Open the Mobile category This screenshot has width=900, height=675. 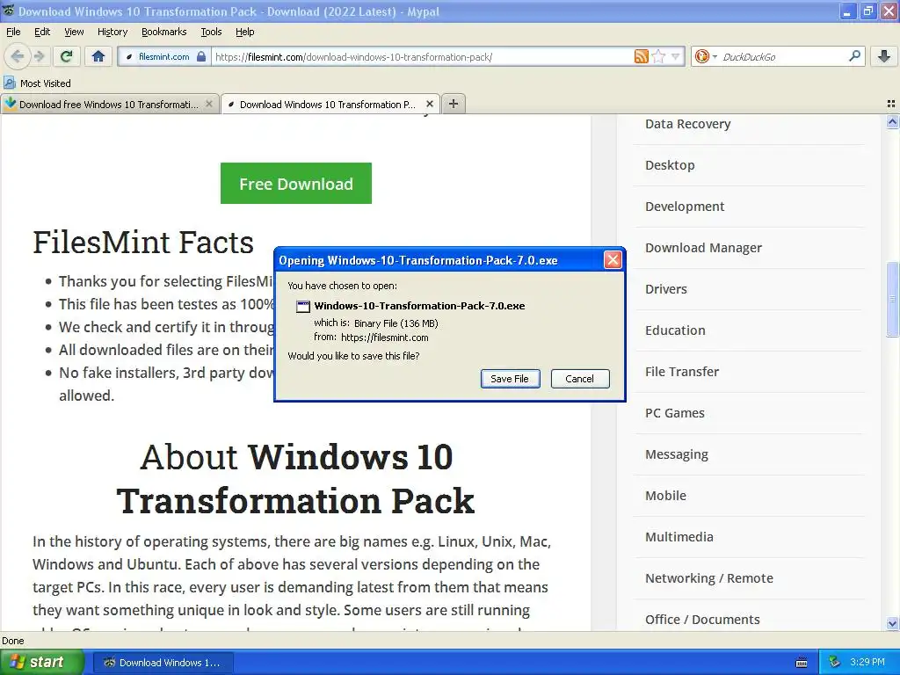tap(666, 496)
